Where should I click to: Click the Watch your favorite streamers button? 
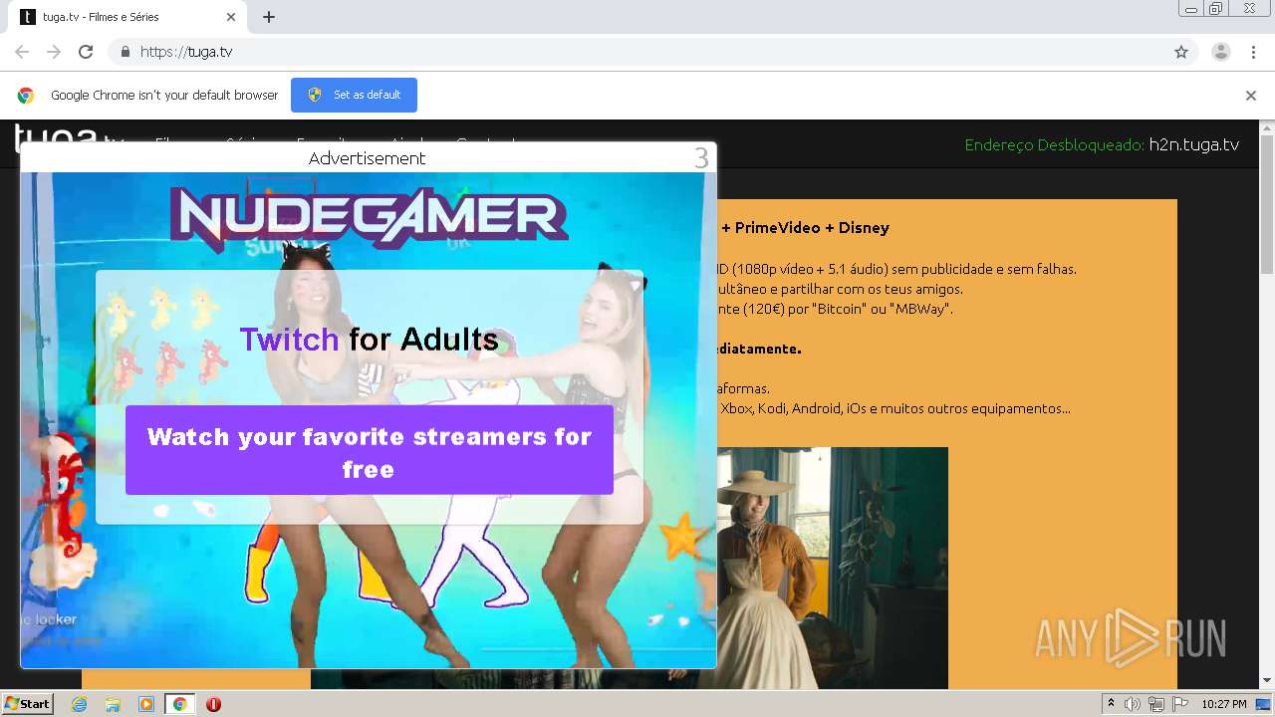click(370, 450)
